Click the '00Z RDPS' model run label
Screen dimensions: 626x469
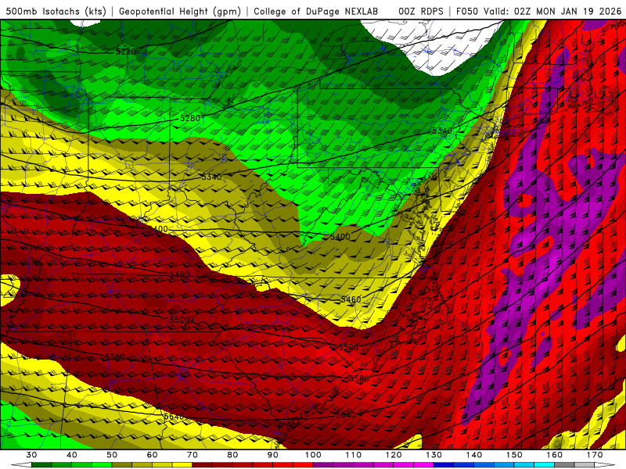point(421,11)
